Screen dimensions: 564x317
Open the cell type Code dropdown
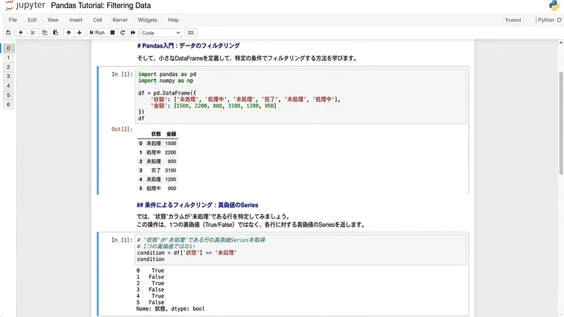tap(161, 33)
